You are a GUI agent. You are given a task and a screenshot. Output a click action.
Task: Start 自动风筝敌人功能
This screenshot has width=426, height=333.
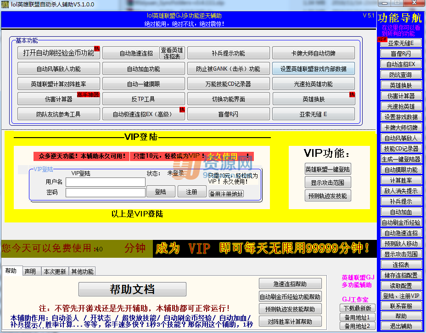click(x=59, y=68)
